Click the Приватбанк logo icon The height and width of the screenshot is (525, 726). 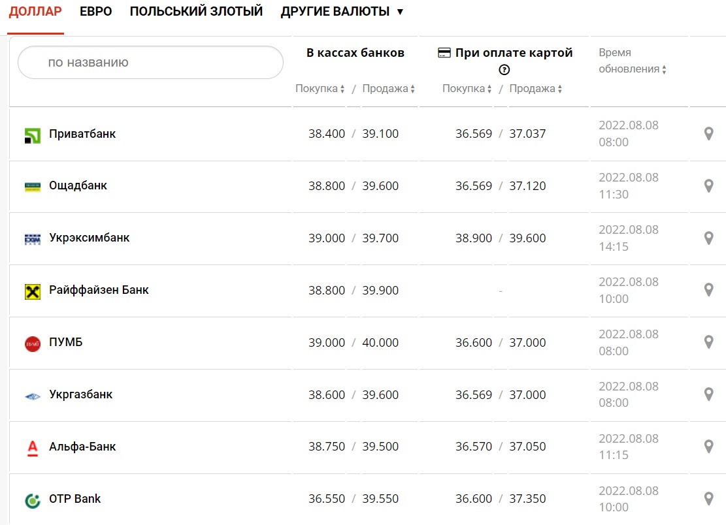(33, 135)
